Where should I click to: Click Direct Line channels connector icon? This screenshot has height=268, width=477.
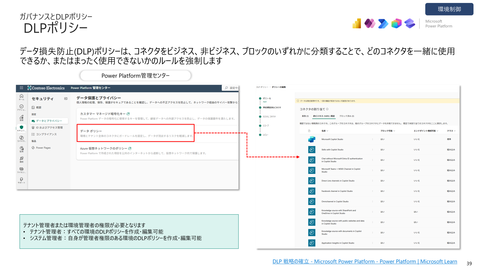point(312,181)
